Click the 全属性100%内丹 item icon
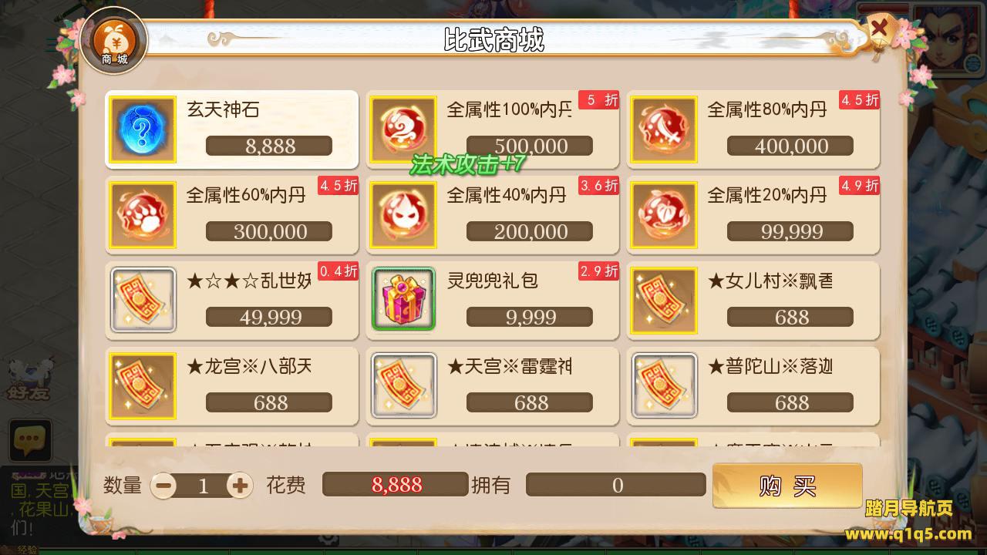987x555 pixels. (403, 129)
